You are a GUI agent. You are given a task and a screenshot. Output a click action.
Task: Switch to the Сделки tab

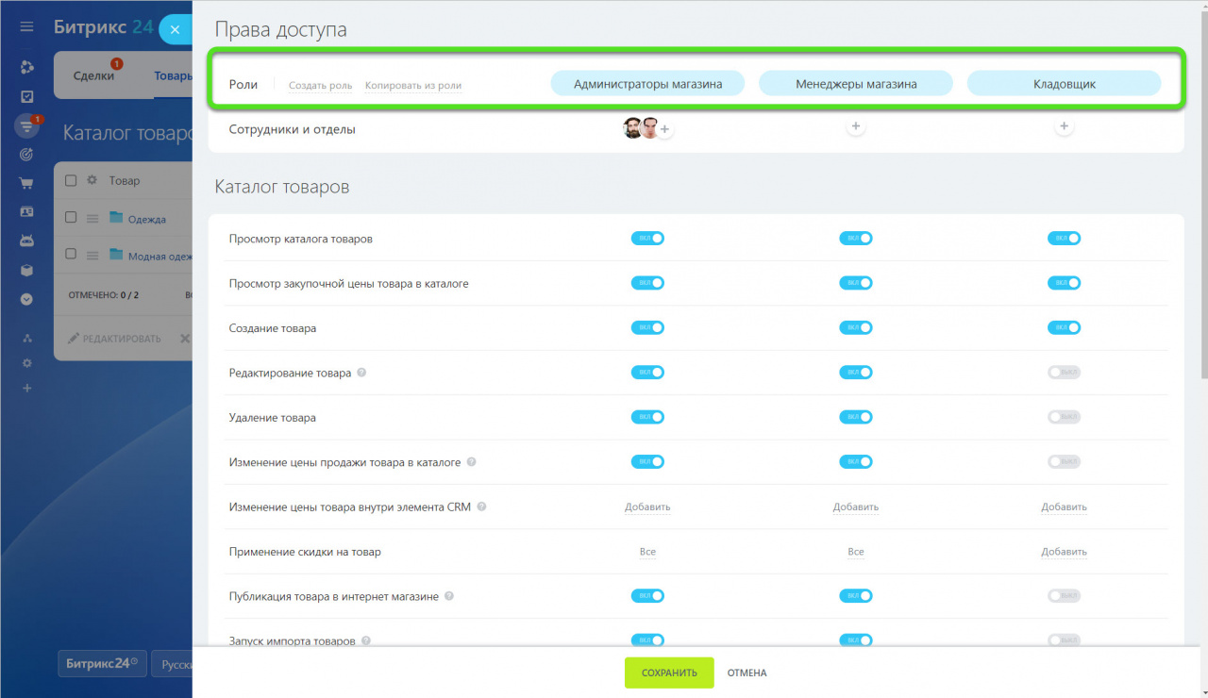[93, 75]
